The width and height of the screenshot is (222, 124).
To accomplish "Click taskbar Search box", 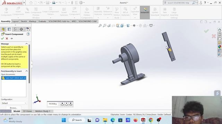I will [77, 120].
